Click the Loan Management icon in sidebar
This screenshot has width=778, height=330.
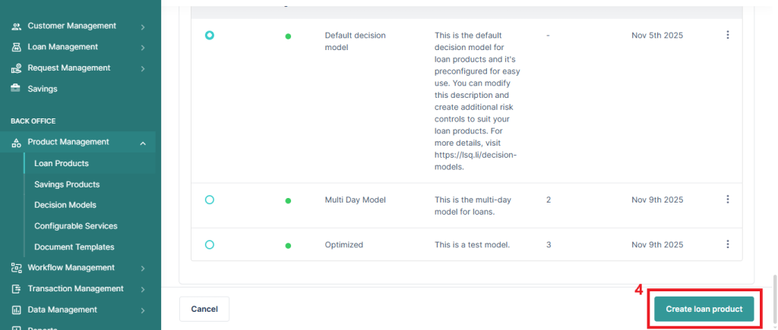click(16, 47)
